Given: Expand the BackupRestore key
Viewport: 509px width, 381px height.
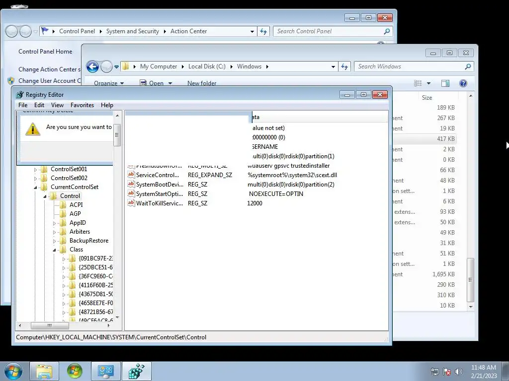Looking at the screenshot, I should 54,241.
